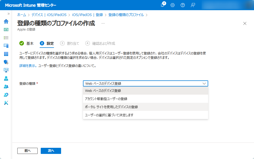Choose ユーザーの選択に基づいて決定します option
Image resolution: width=254 pixels, height=159 pixels.
(146, 115)
